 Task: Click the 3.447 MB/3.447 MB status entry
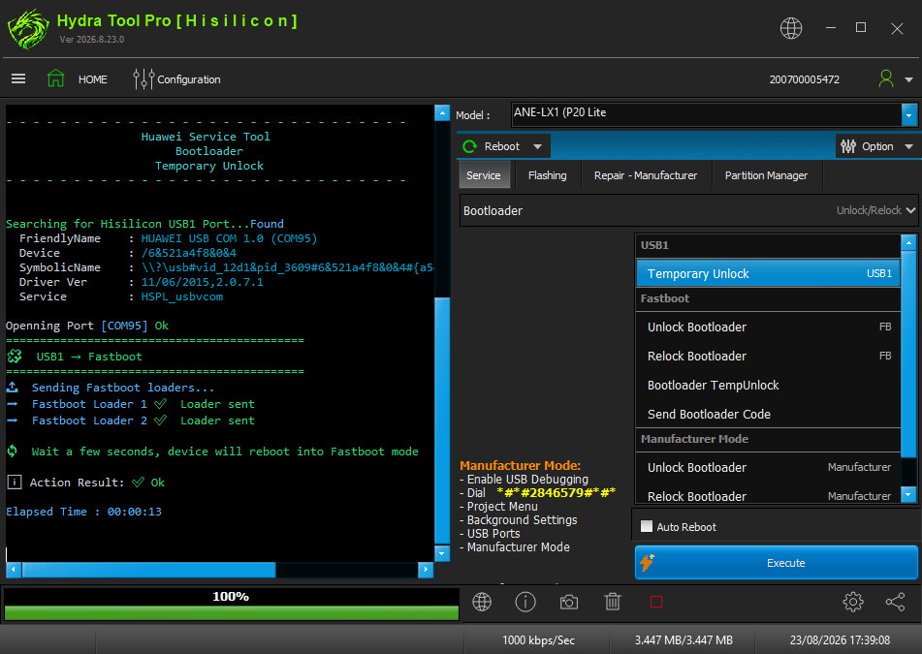tap(684, 639)
